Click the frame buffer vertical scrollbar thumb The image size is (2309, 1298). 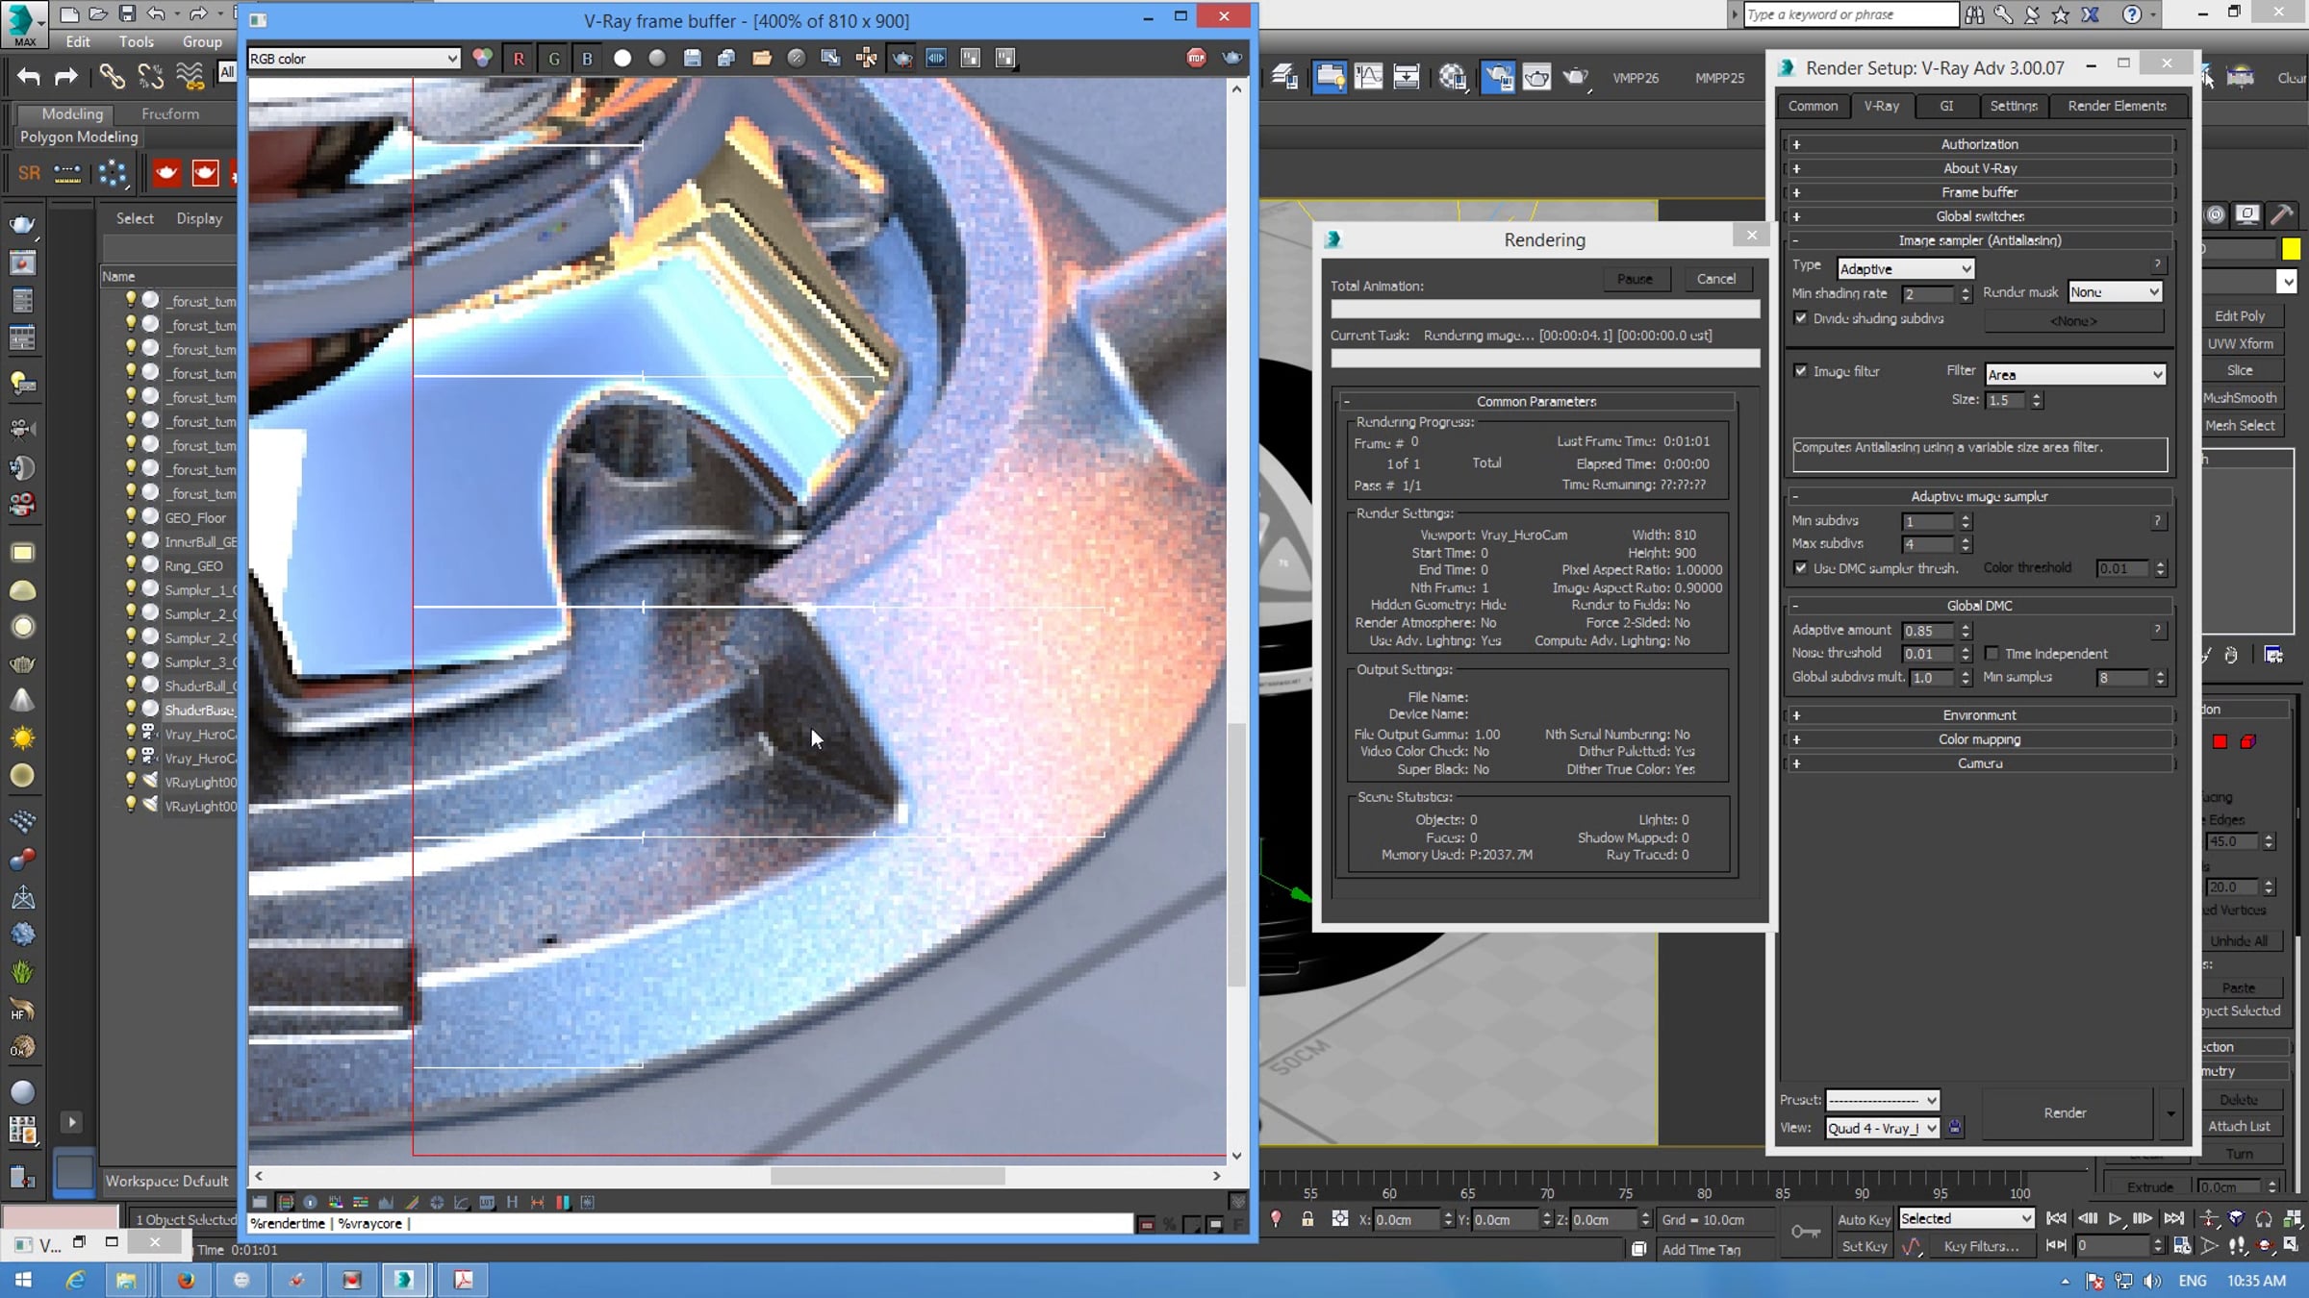coord(1236,854)
